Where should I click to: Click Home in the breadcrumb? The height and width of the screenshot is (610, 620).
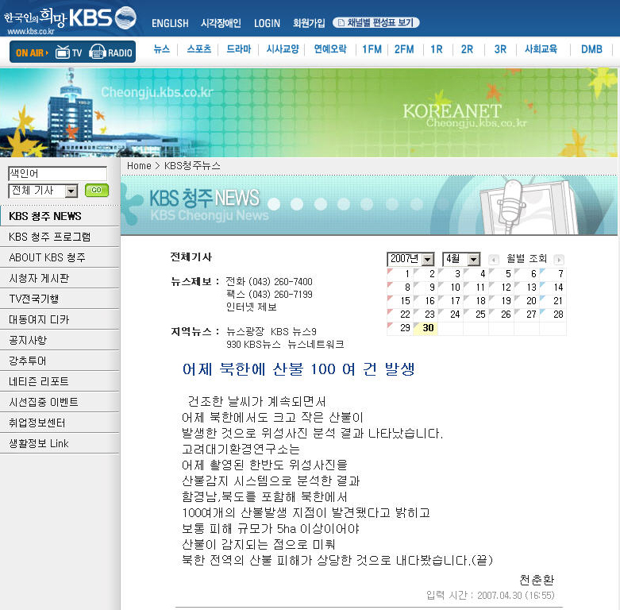pyautogui.click(x=139, y=166)
